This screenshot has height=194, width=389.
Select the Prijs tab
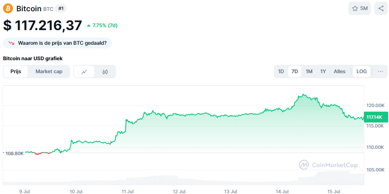click(x=15, y=71)
